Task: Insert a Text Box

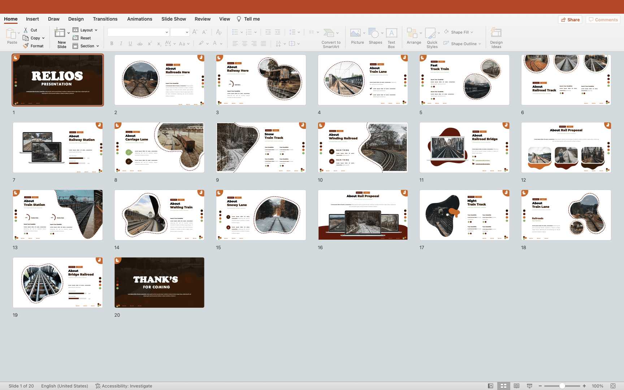Action: 391,33
